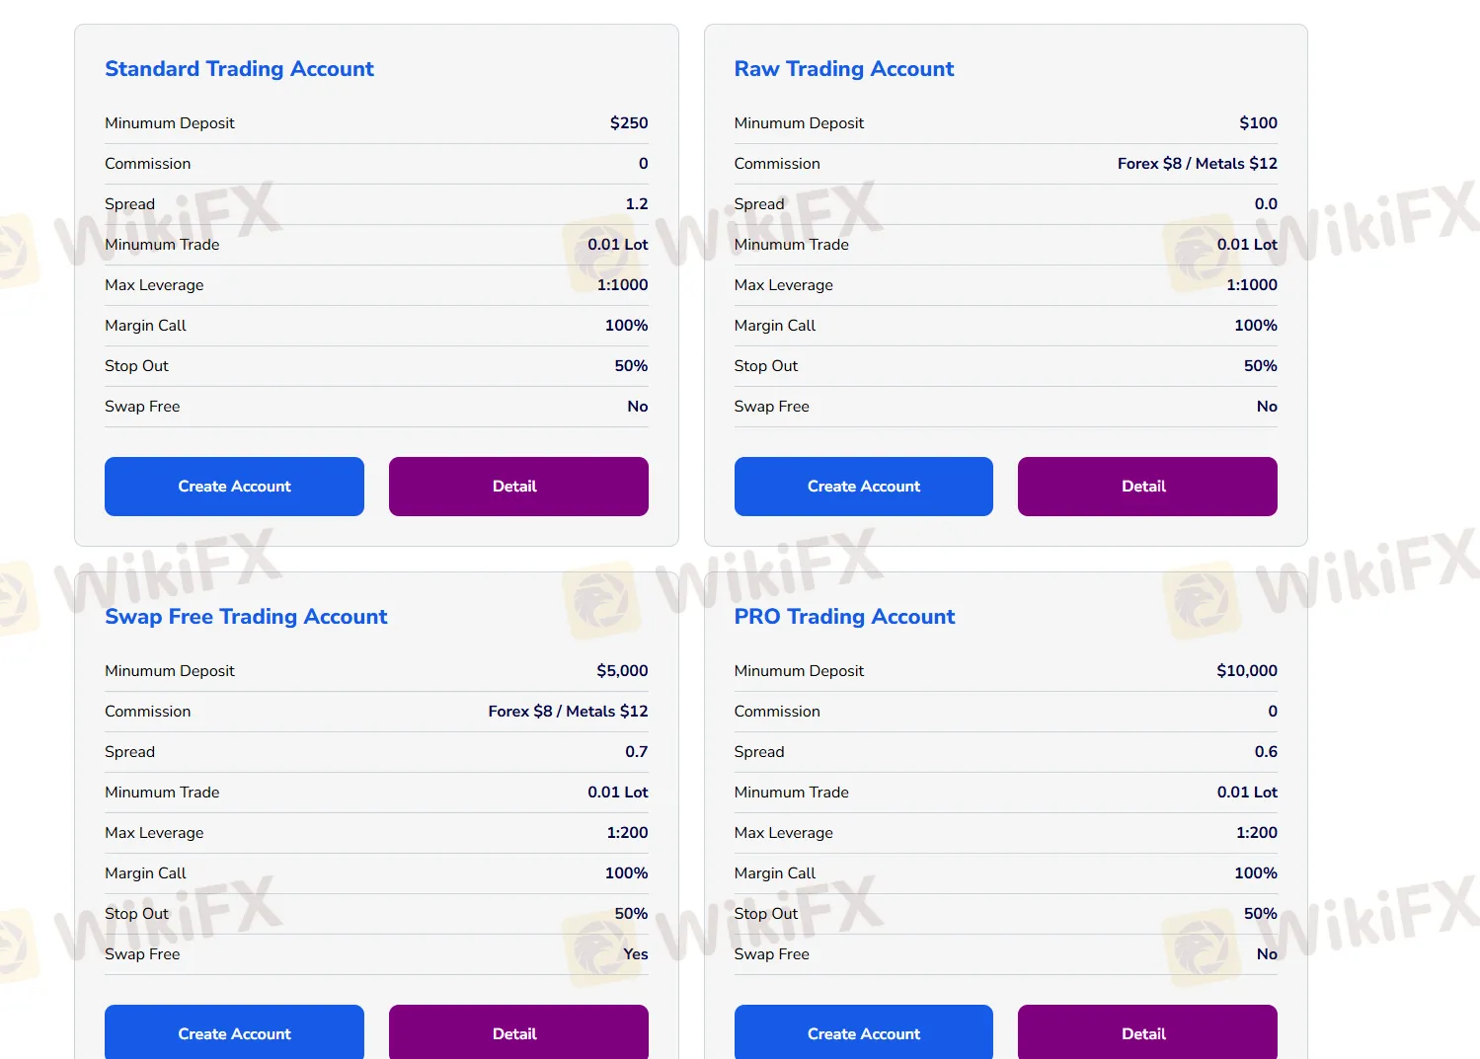The height and width of the screenshot is (1059, 1480).
Task: Open Detail for Raw Trading Account
Action: point(1146,486)
